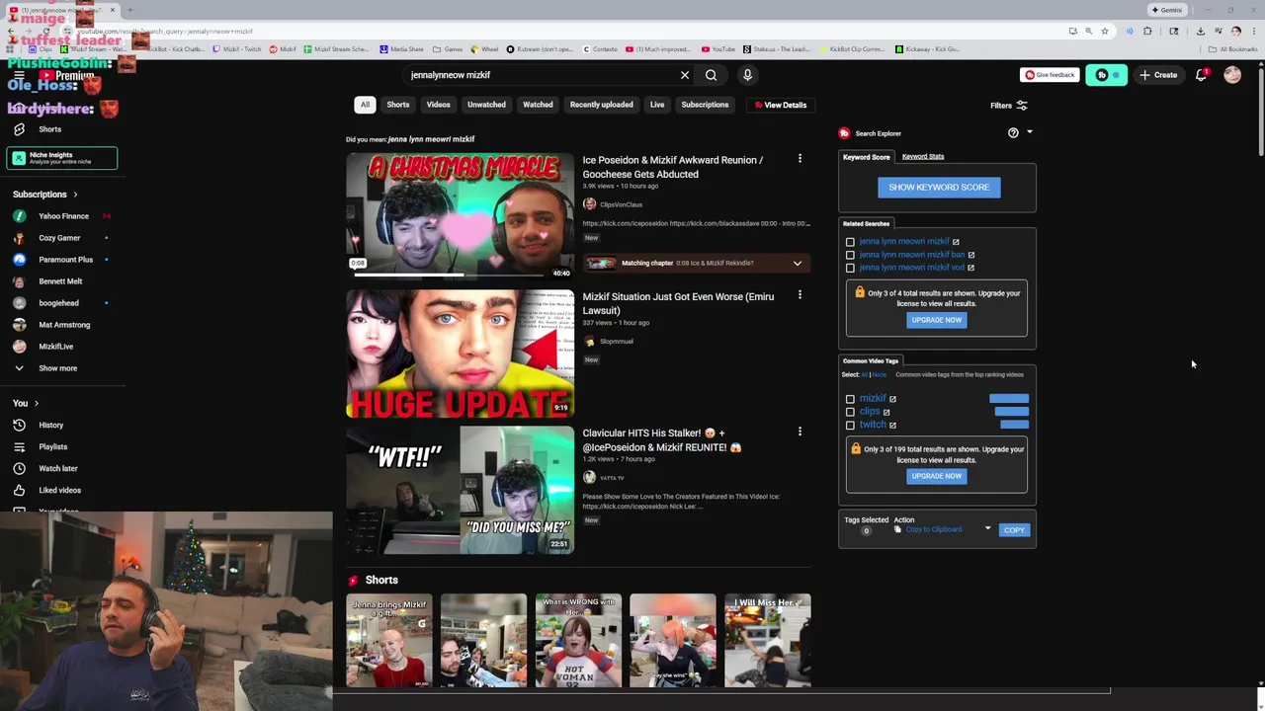Click the teal TubeBuddy extension icon
The image size is (1265, 711).
coord(1106,75)
